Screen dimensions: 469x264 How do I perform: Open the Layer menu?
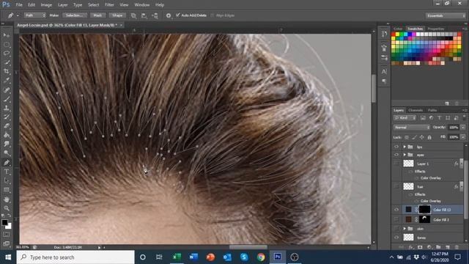(62, 5)
